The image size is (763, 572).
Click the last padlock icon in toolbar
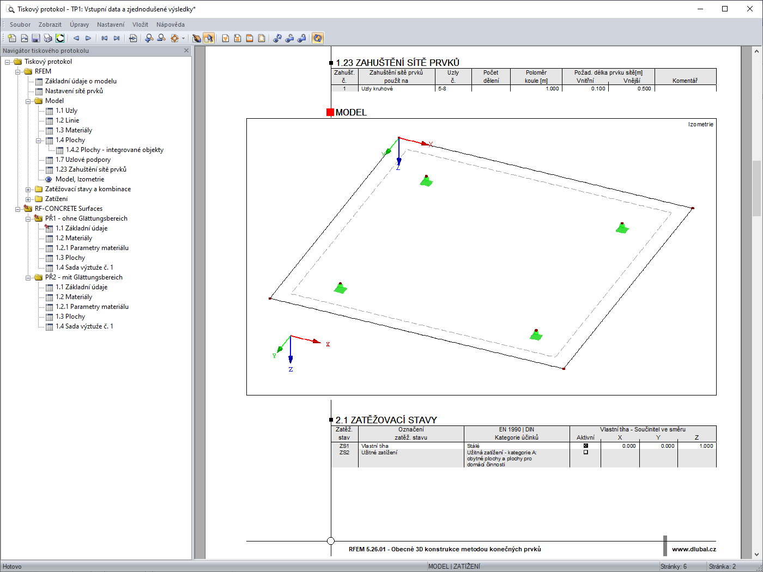[x=302, y=38]
